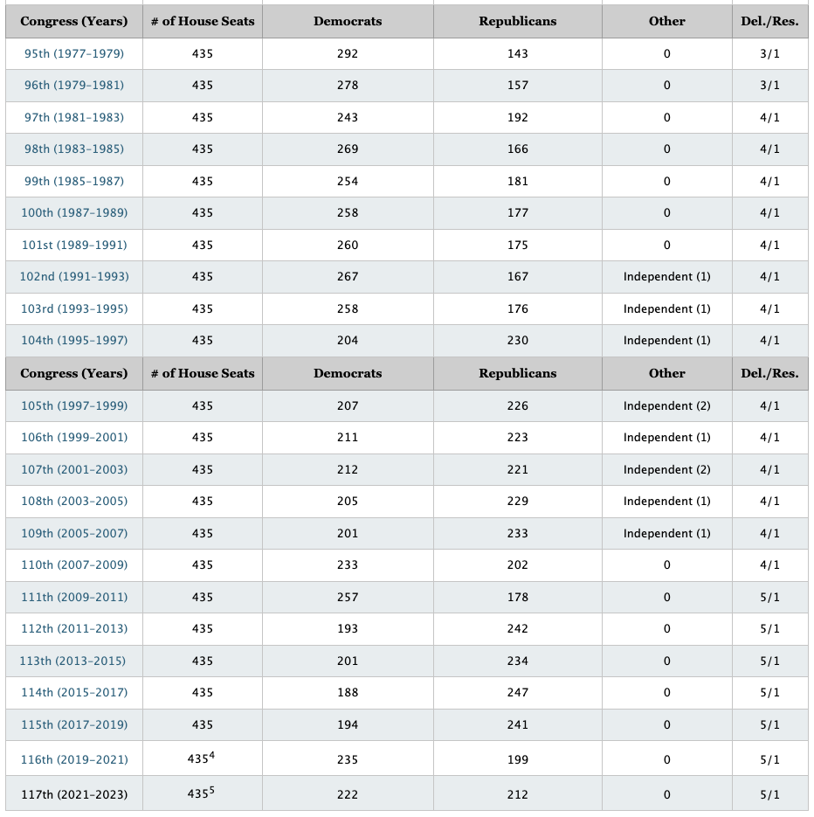Open the 109th (2005–2007) Congress link
This screenshot has height=817, width=814.
[x=74, y=534]
